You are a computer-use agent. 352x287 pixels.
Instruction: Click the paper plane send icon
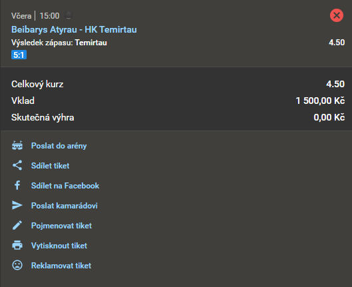click(17, 205)
